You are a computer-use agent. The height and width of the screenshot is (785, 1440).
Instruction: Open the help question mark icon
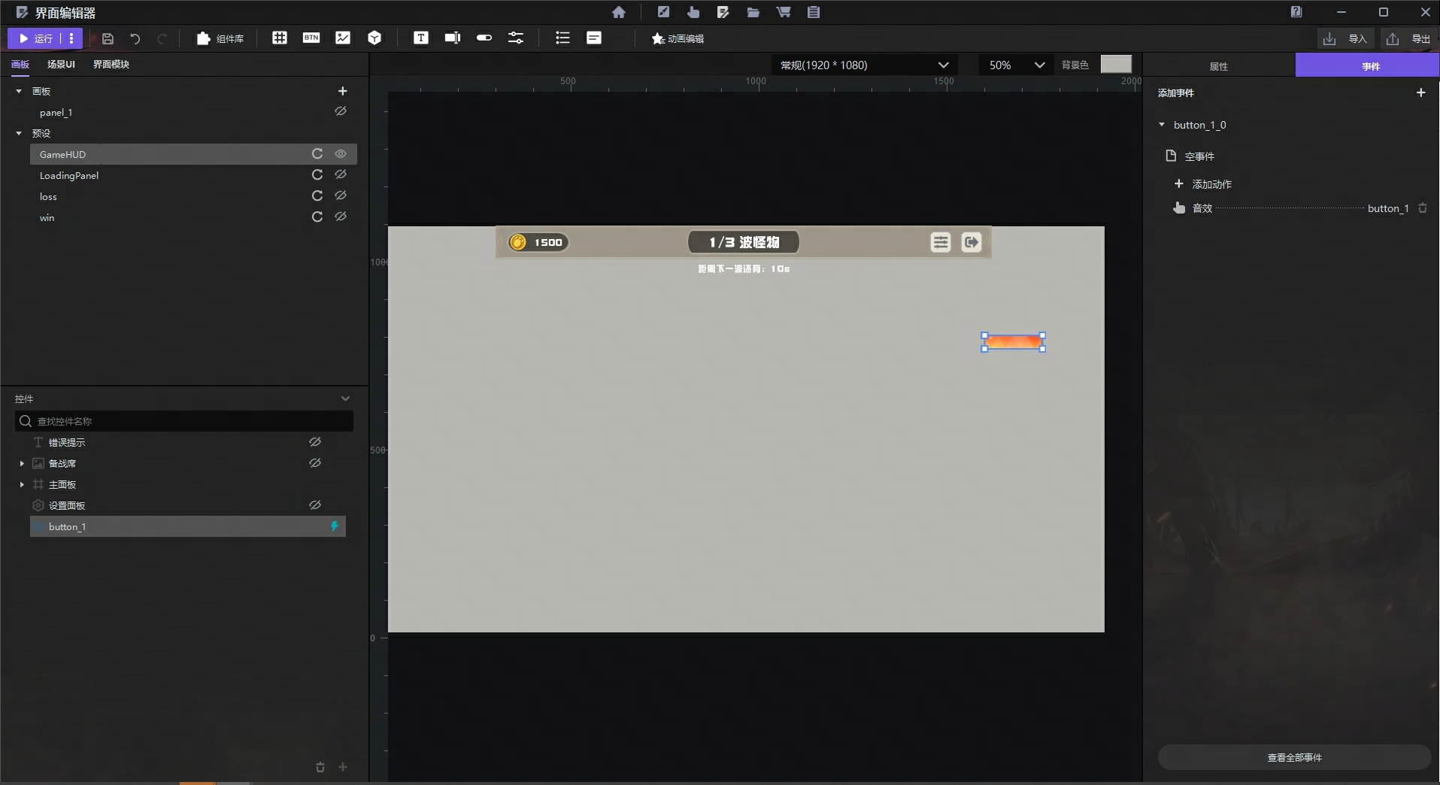click(x=1296, y=12)
